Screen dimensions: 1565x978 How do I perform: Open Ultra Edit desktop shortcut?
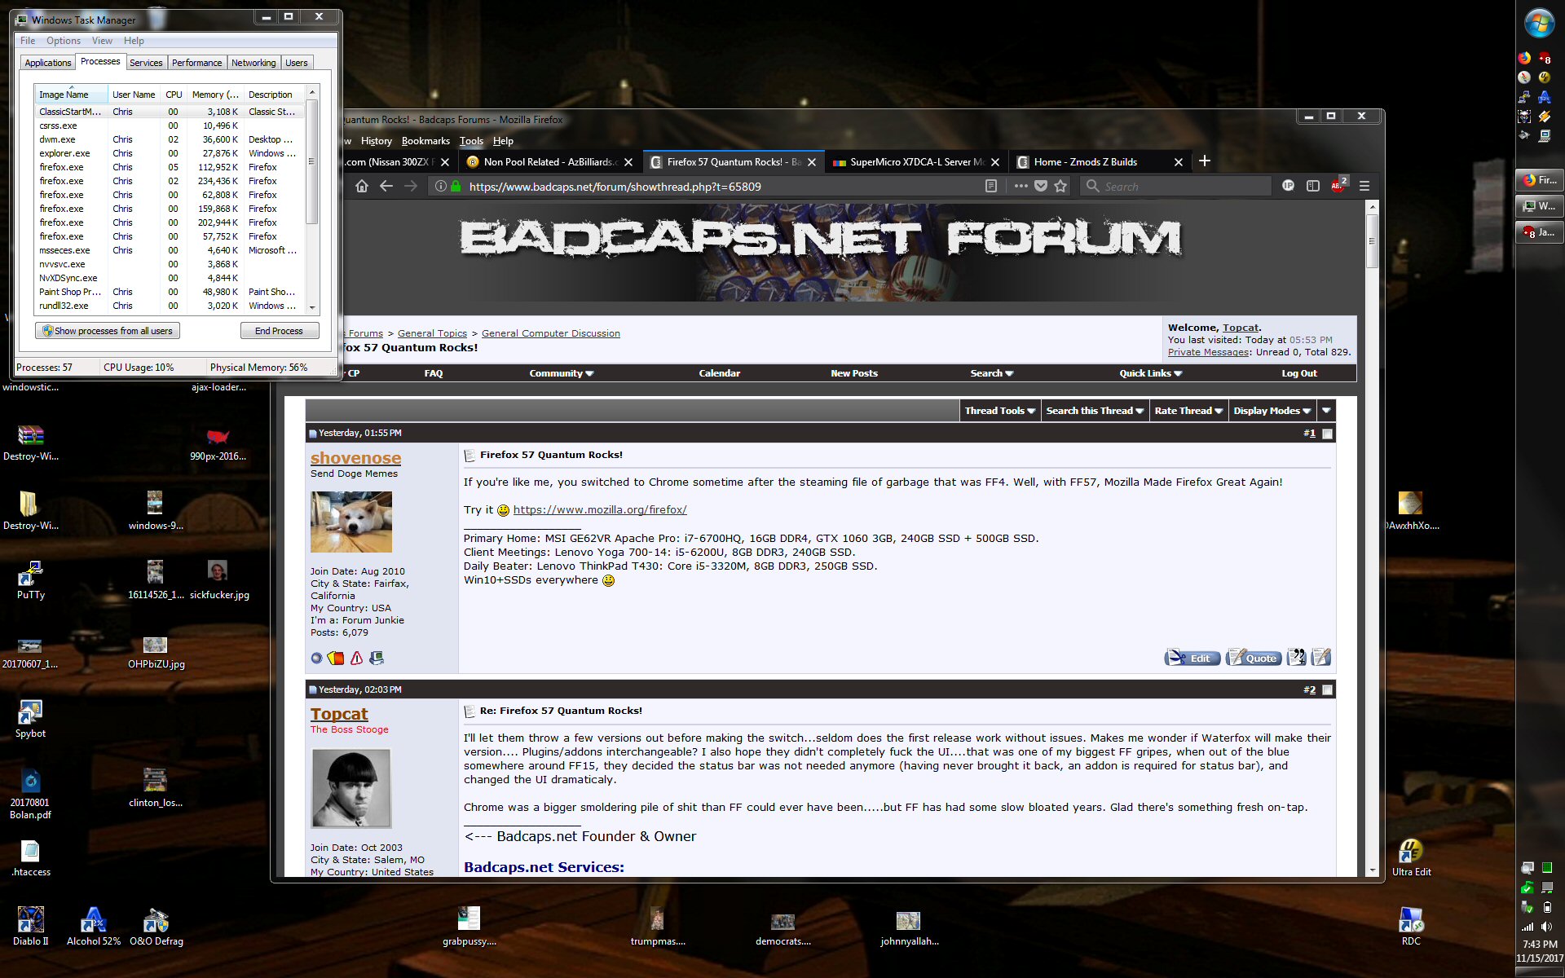click(x=1411, y=852)
